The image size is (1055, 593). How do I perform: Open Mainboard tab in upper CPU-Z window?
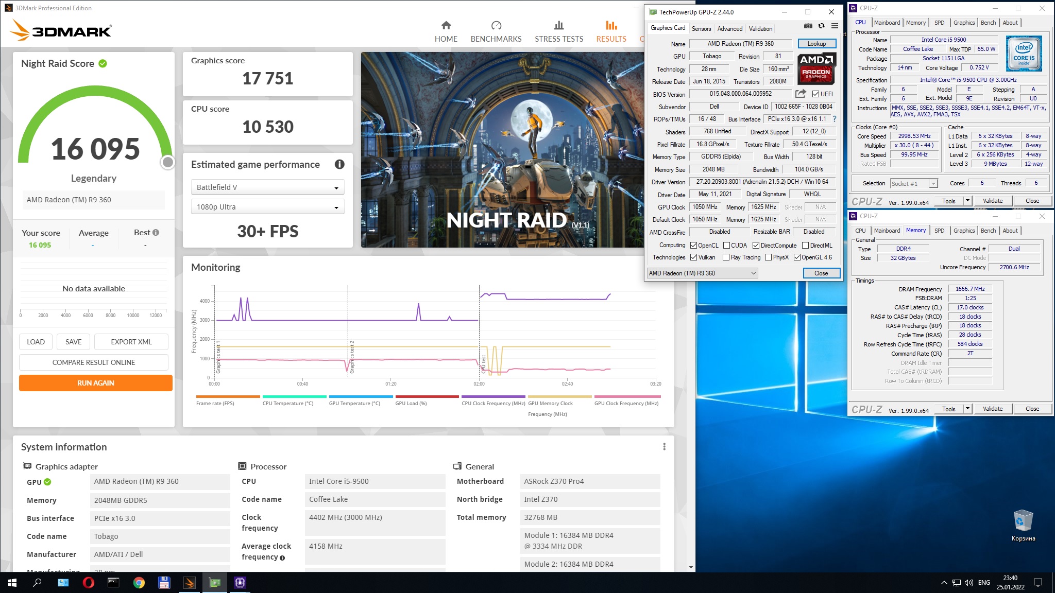[x=887, y=23]
